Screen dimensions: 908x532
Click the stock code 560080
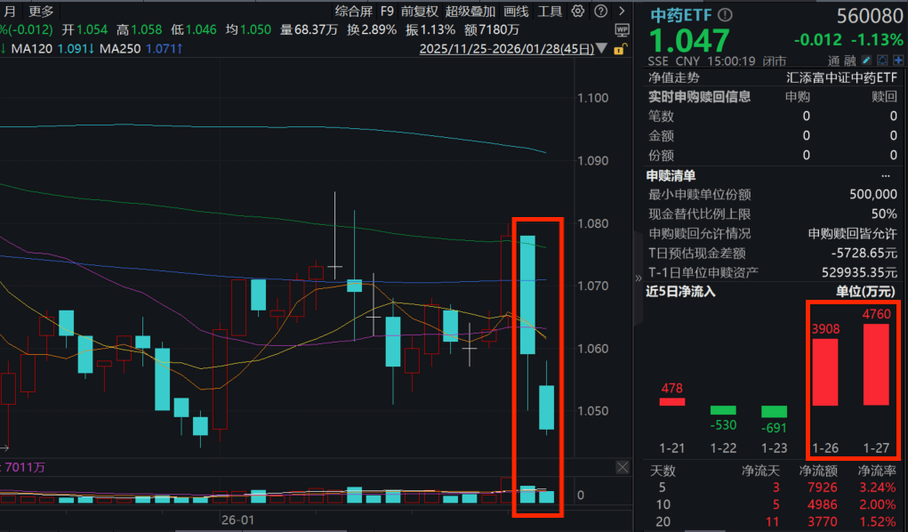point(869,17)
